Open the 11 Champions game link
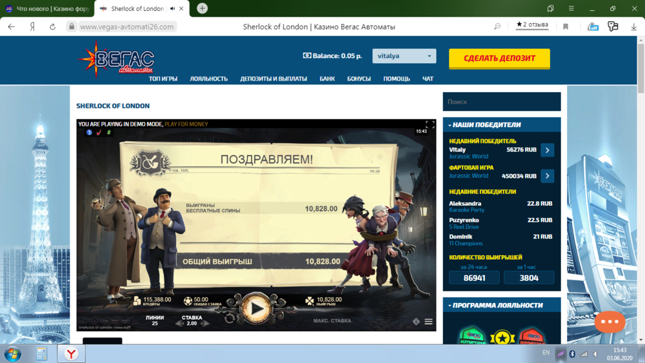The height and width of the screenshot is (363, 645). click(466, 243)
